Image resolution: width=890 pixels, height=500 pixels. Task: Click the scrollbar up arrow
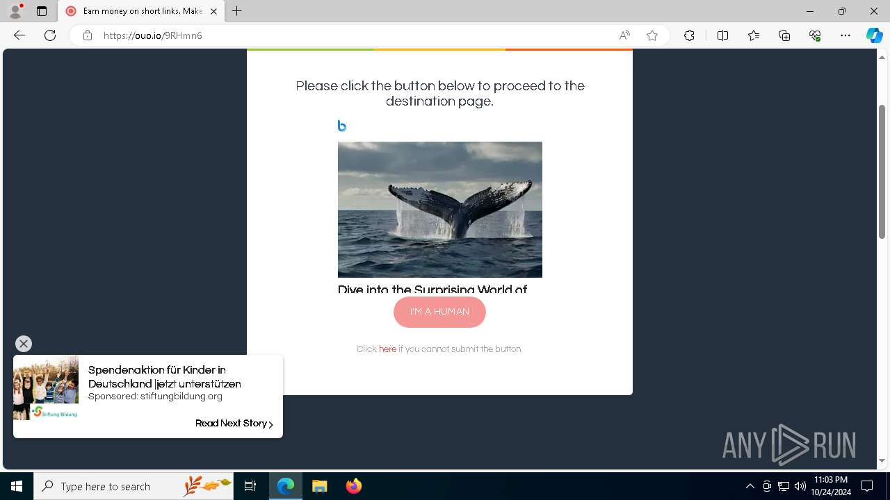882,57
